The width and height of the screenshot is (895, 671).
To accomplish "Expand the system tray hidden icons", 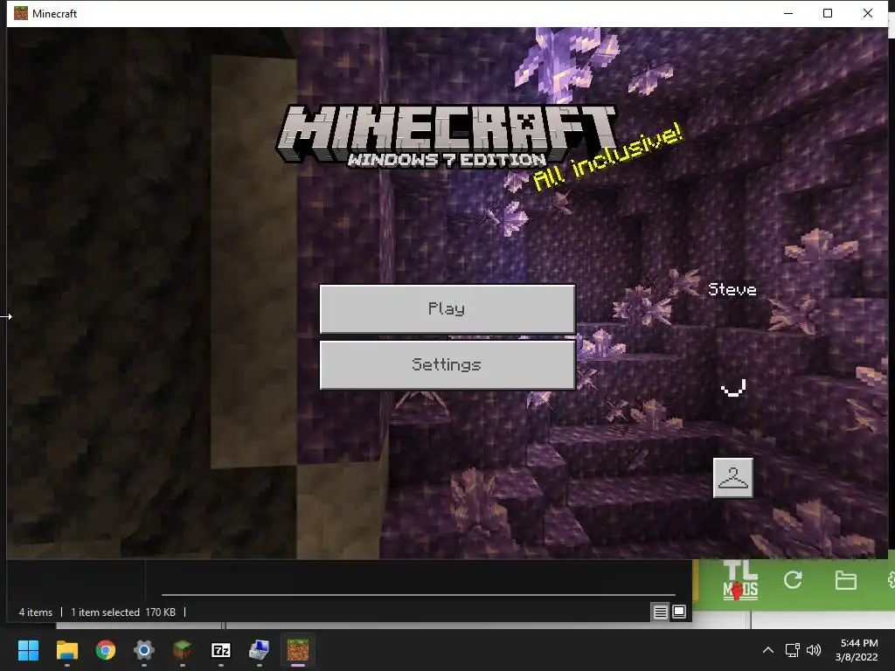I will pos(768,650).
